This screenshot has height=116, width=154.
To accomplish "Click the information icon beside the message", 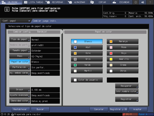I will point(7,9).
